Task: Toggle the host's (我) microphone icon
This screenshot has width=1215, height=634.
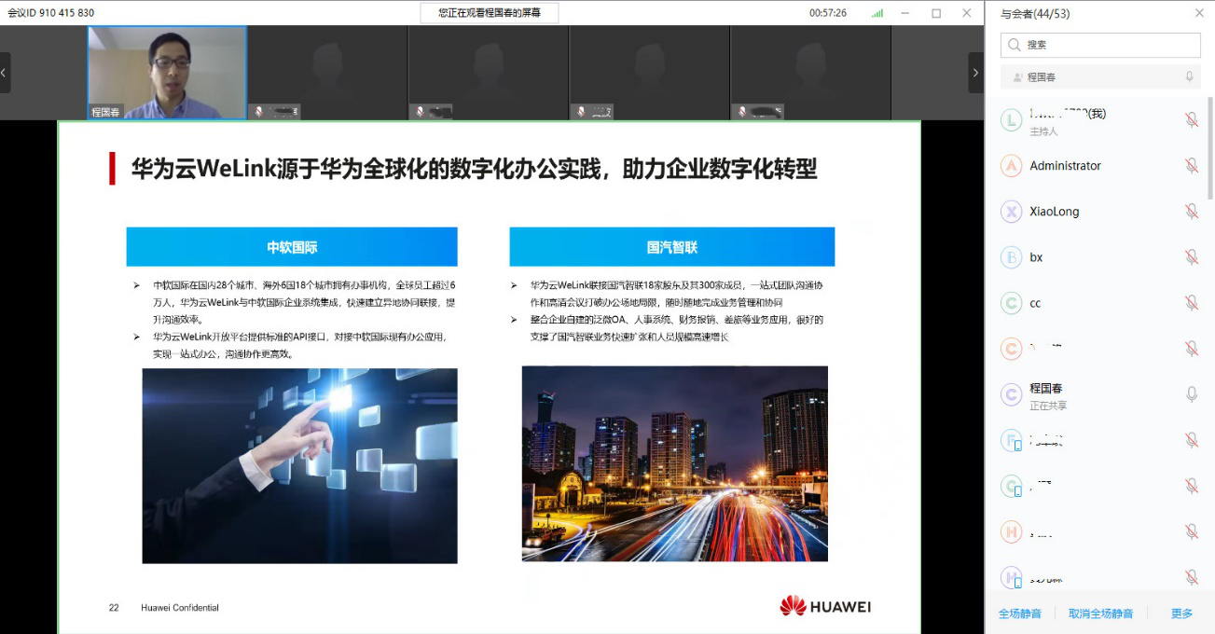Action: (1191, 120)
